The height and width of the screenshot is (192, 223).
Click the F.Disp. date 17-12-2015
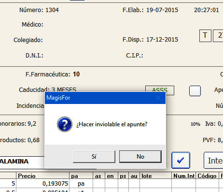[x=162, y=40]
